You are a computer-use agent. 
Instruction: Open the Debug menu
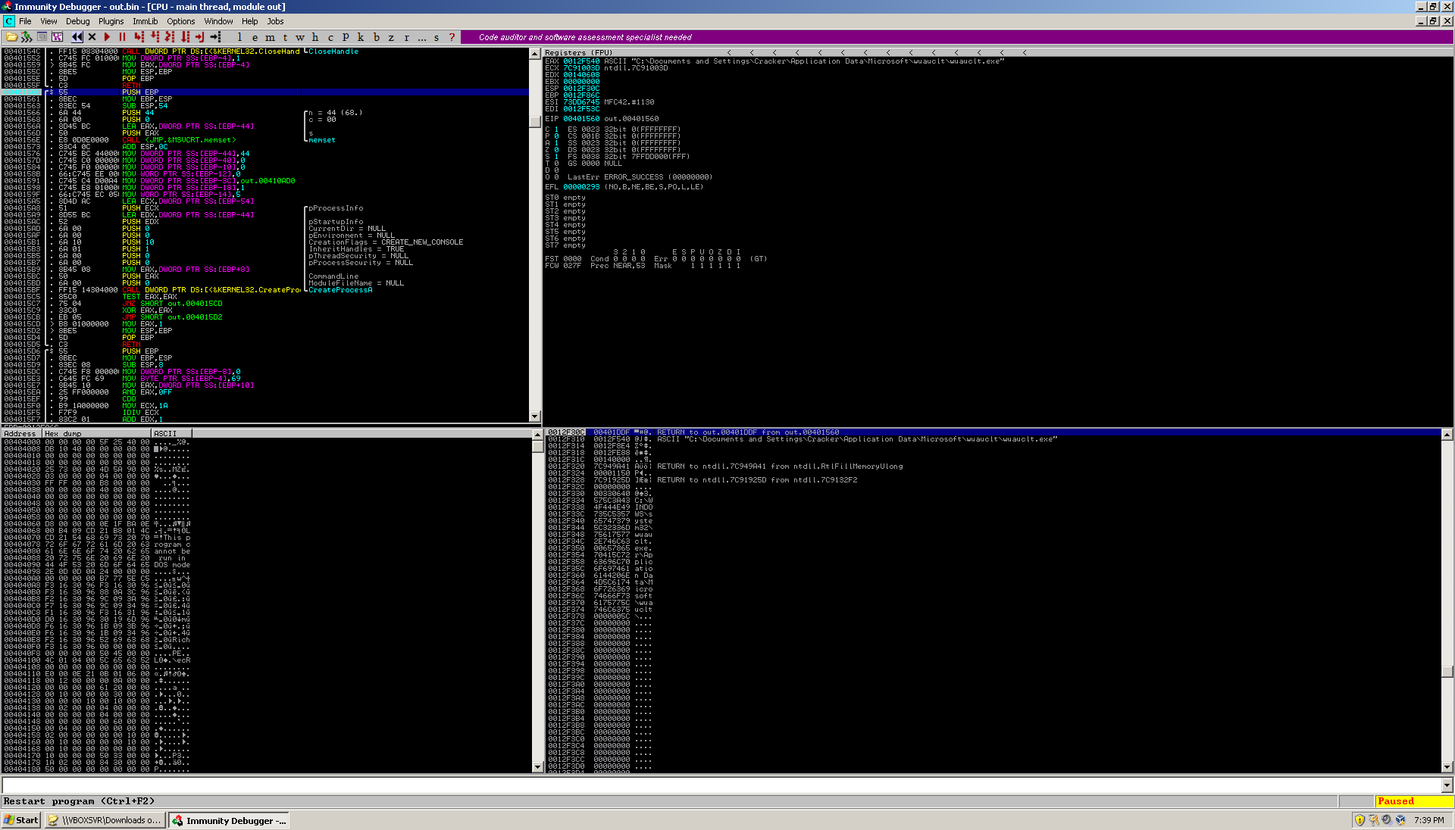(77, 21)
